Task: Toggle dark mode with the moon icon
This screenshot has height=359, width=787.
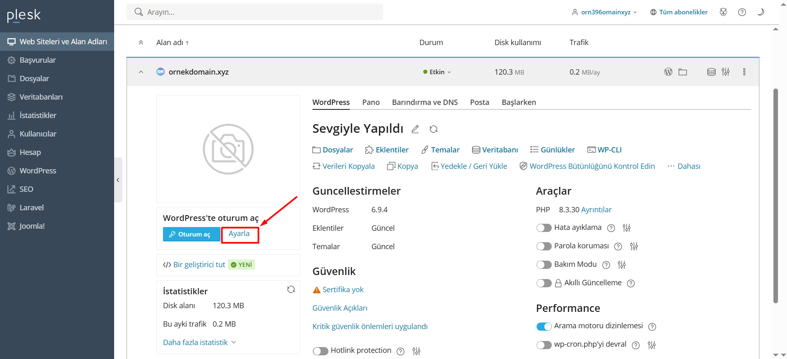Action: coord(760,12)
